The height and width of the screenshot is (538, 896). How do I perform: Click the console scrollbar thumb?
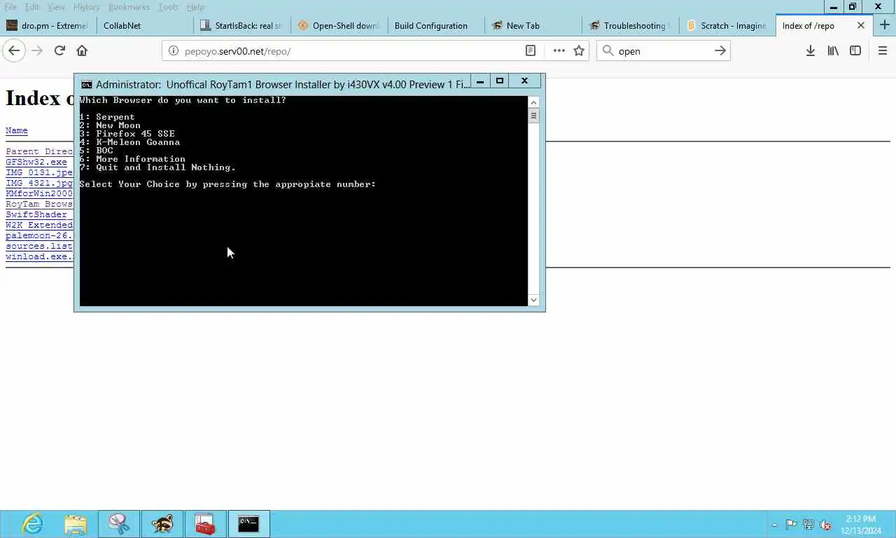pyautogui.click(x=533, y=116)
